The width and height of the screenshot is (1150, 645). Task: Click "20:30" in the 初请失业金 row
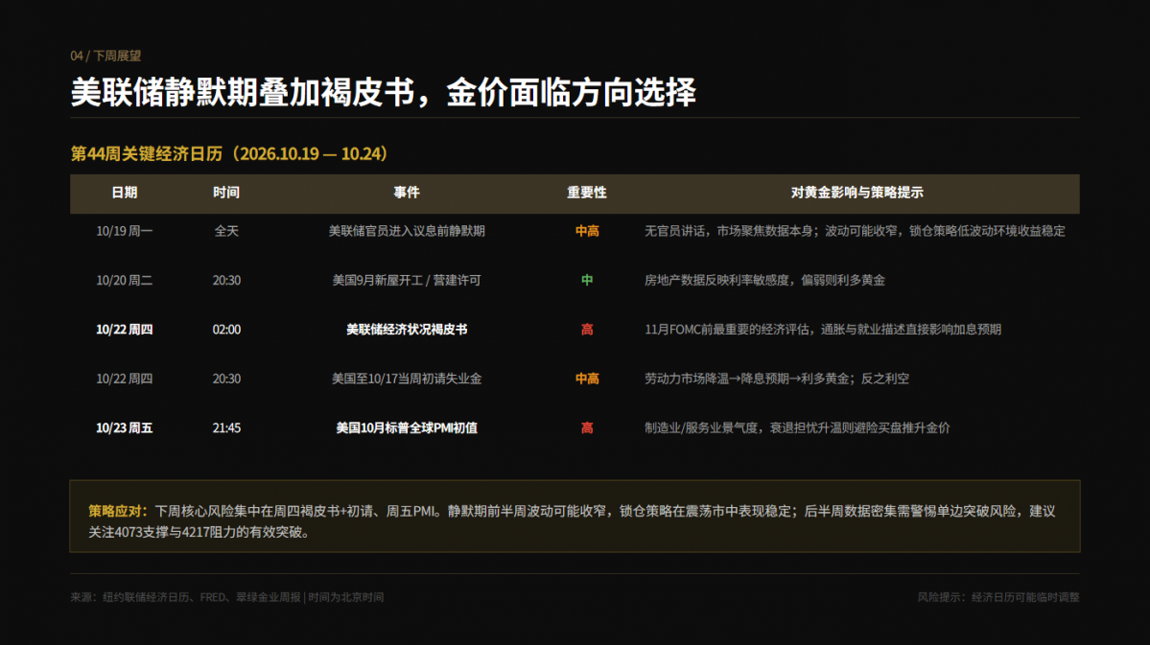pyautogui.click(x=226, y=379)
